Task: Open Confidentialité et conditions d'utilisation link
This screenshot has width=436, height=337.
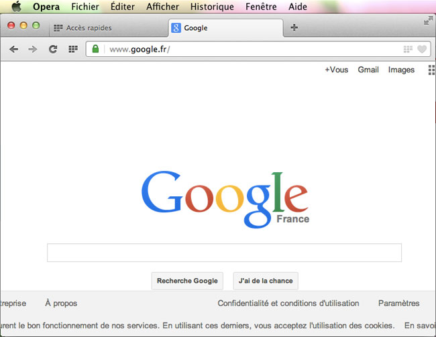Action: tap(288, 303)
